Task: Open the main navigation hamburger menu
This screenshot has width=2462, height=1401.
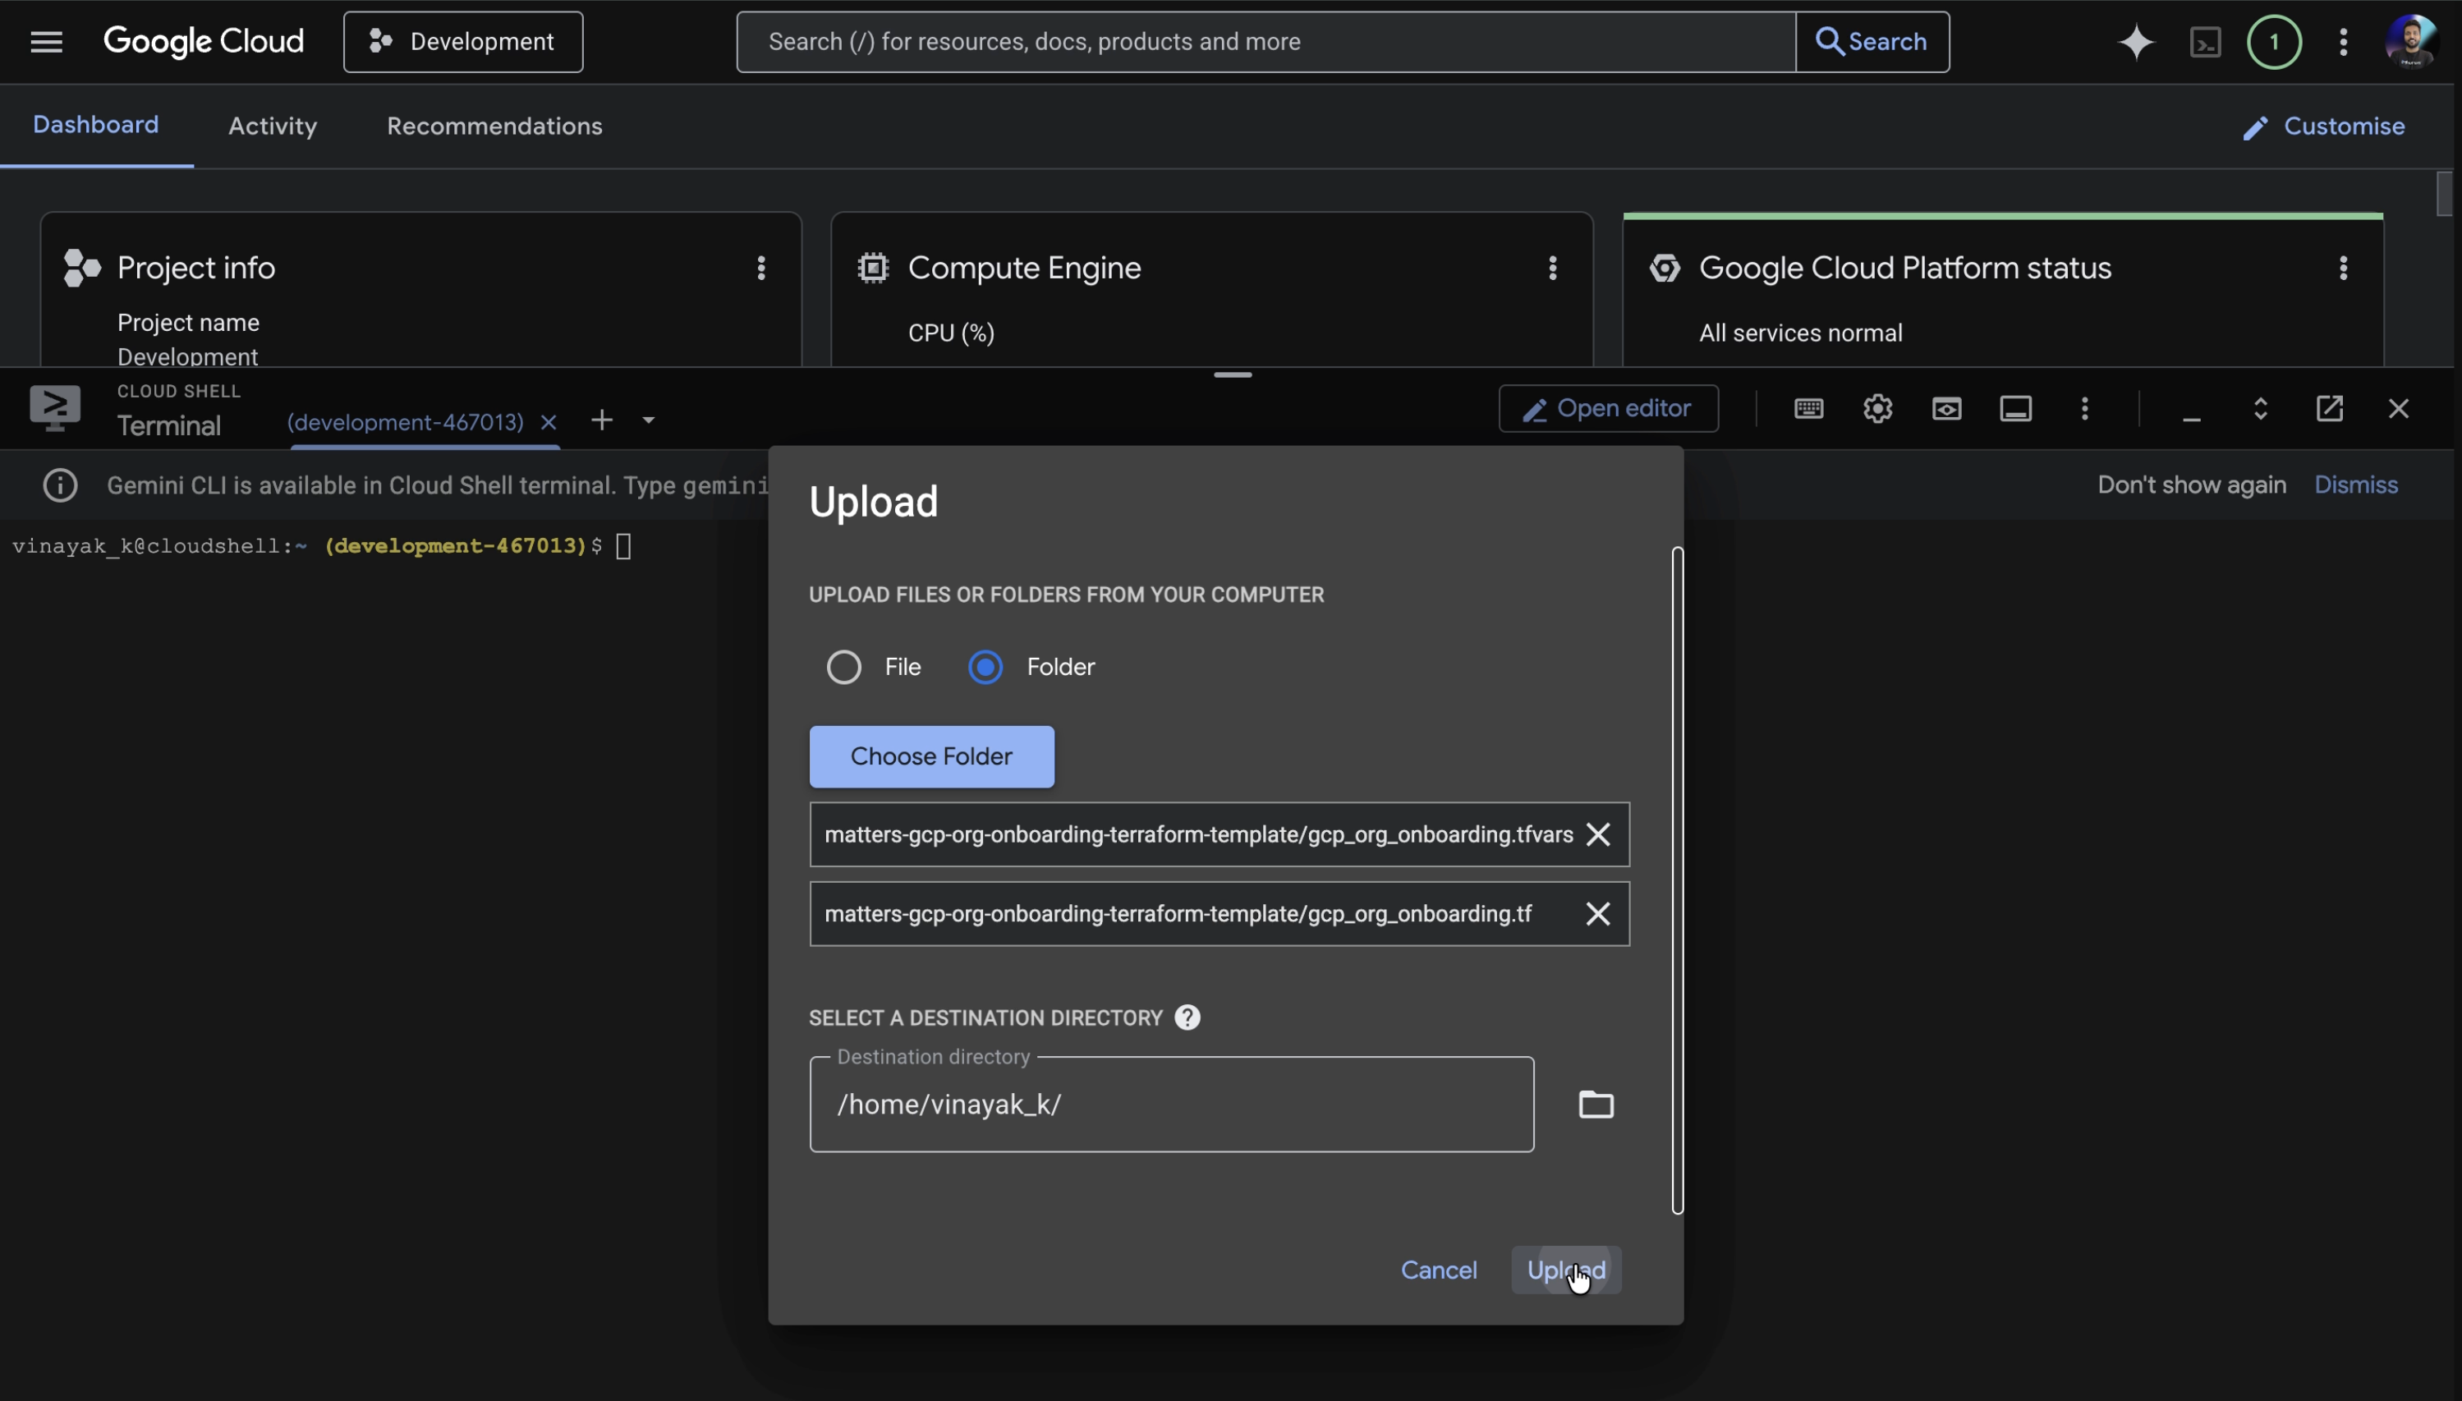Action: [x=46, y=41]
